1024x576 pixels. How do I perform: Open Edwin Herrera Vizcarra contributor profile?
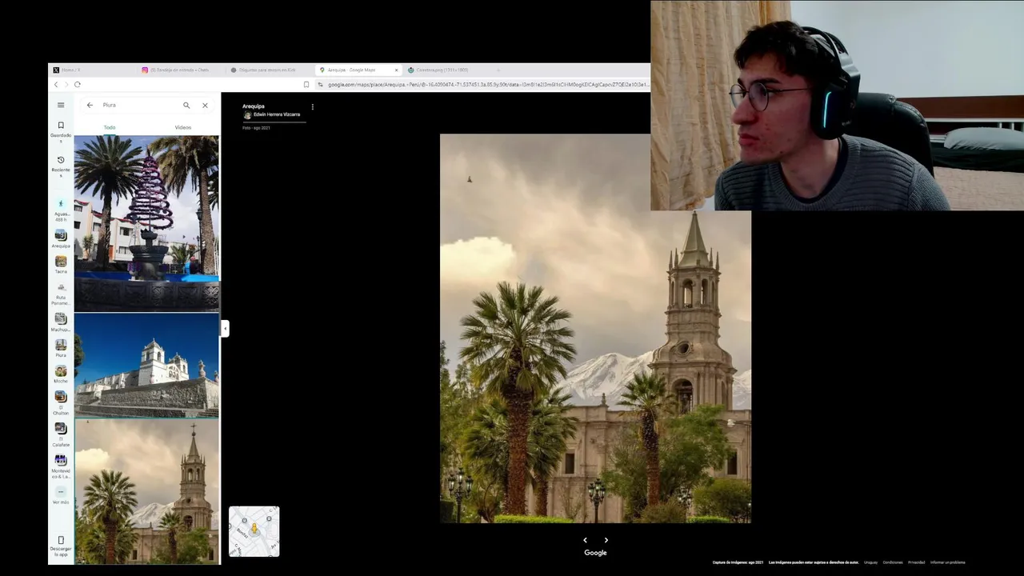(x=277, y=114)
